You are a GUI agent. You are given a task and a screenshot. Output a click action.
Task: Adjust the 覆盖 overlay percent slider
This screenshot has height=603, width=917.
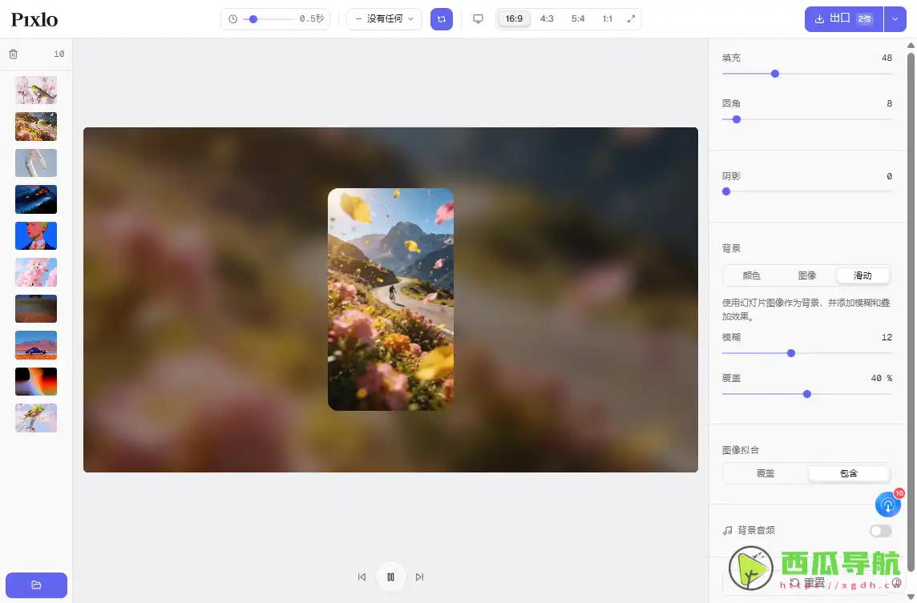807,395
